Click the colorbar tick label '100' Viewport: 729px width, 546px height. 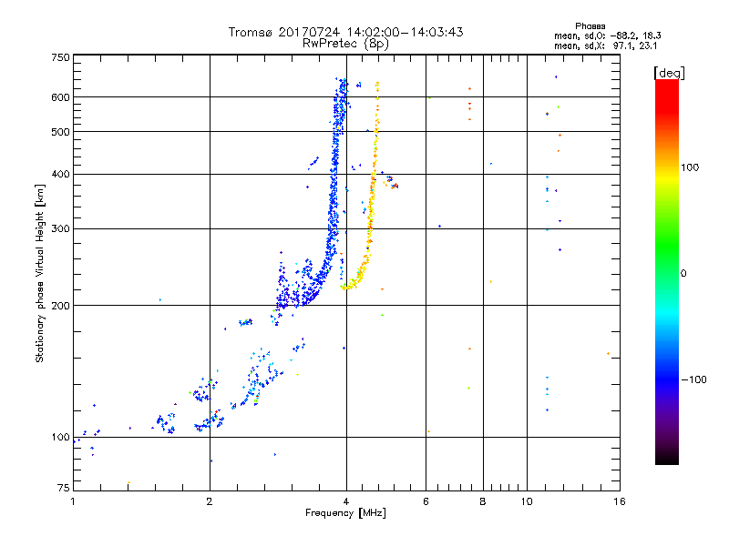point(690,167)
